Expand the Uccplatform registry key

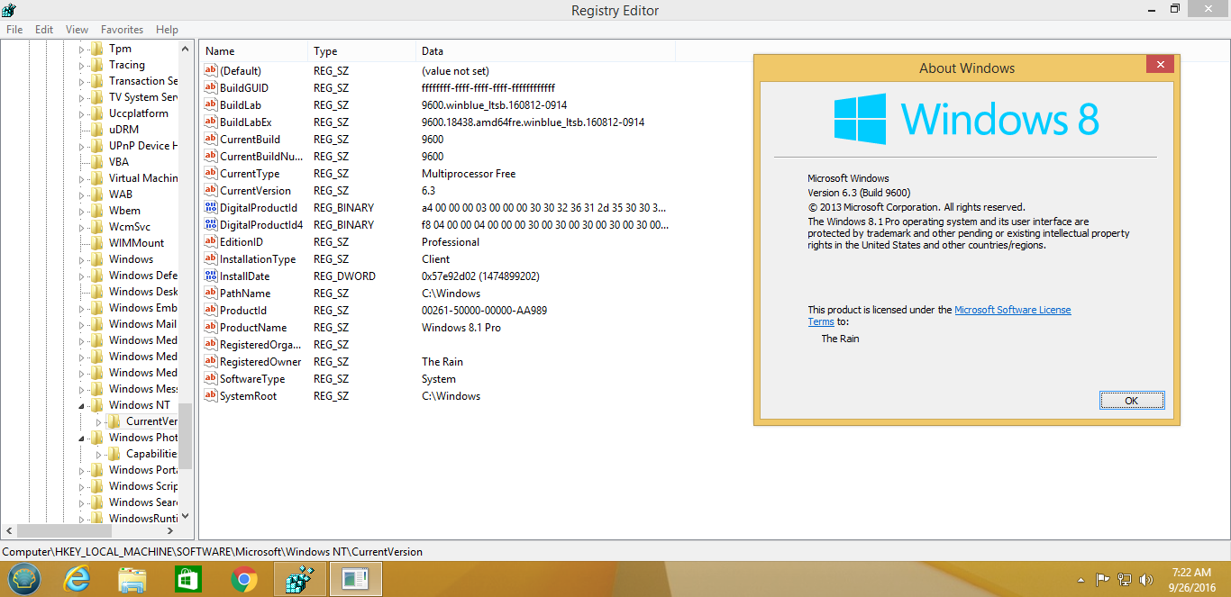point(82,113)
